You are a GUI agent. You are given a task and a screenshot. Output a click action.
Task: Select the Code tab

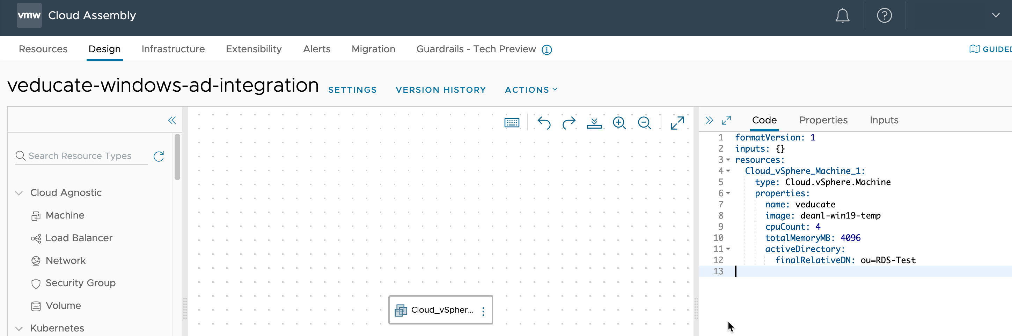click(x=764, y=120)
